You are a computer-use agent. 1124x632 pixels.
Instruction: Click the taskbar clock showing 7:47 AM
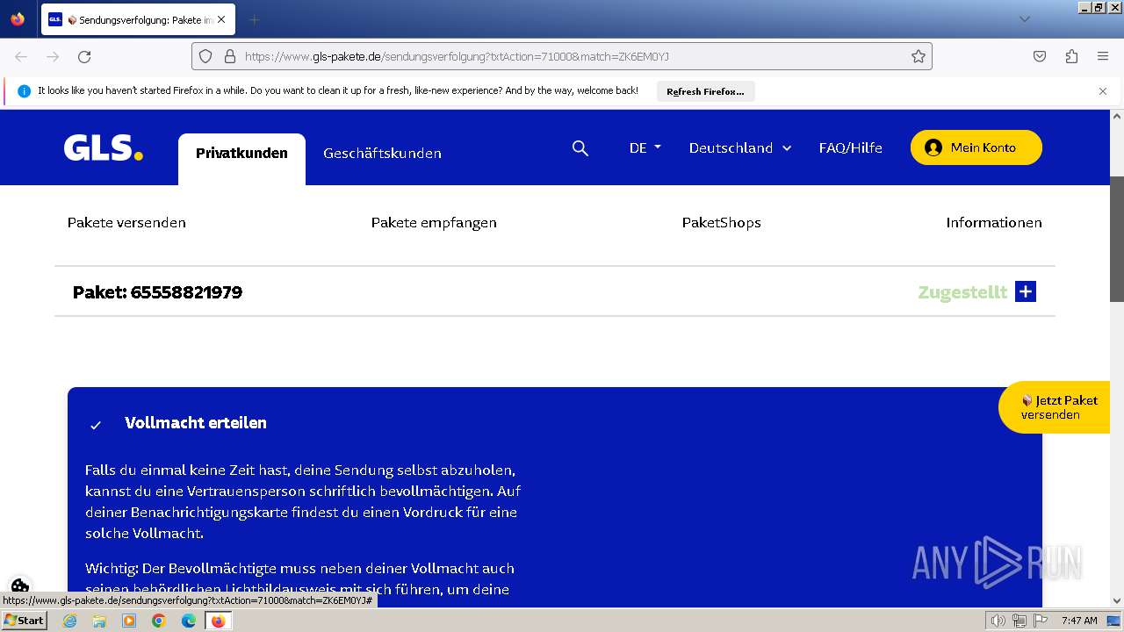tap(1079, 621)
